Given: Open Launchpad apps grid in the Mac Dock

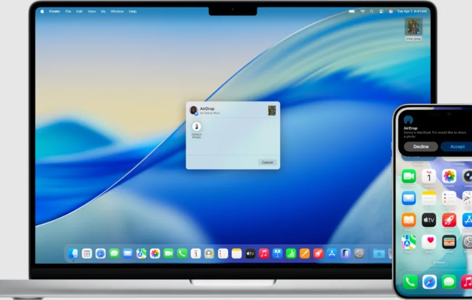Looking at the screenshot, I should (x=87, y=253).
